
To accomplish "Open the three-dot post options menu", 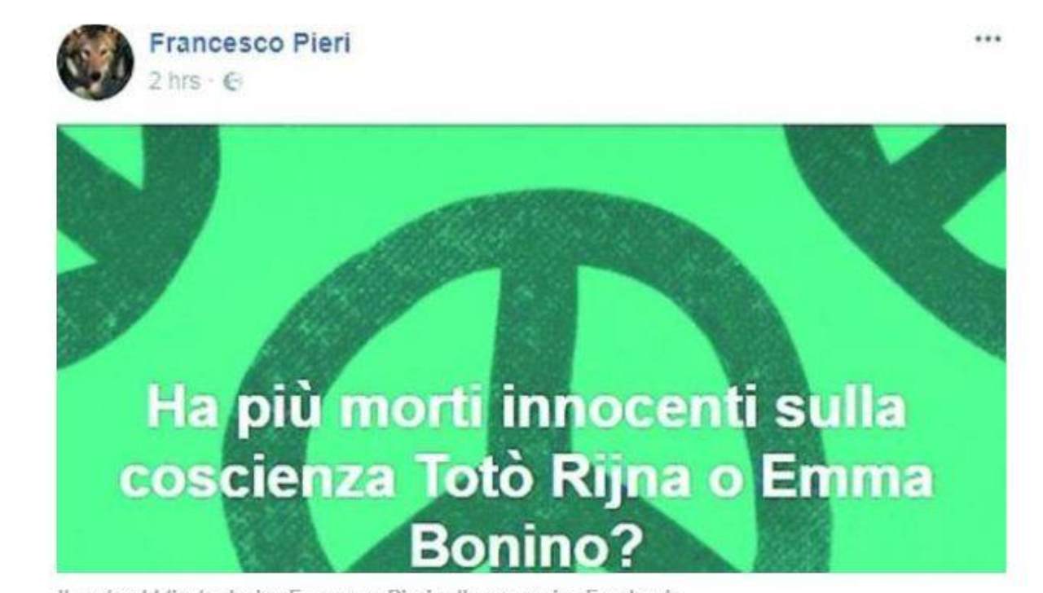I will coord(988,39).
